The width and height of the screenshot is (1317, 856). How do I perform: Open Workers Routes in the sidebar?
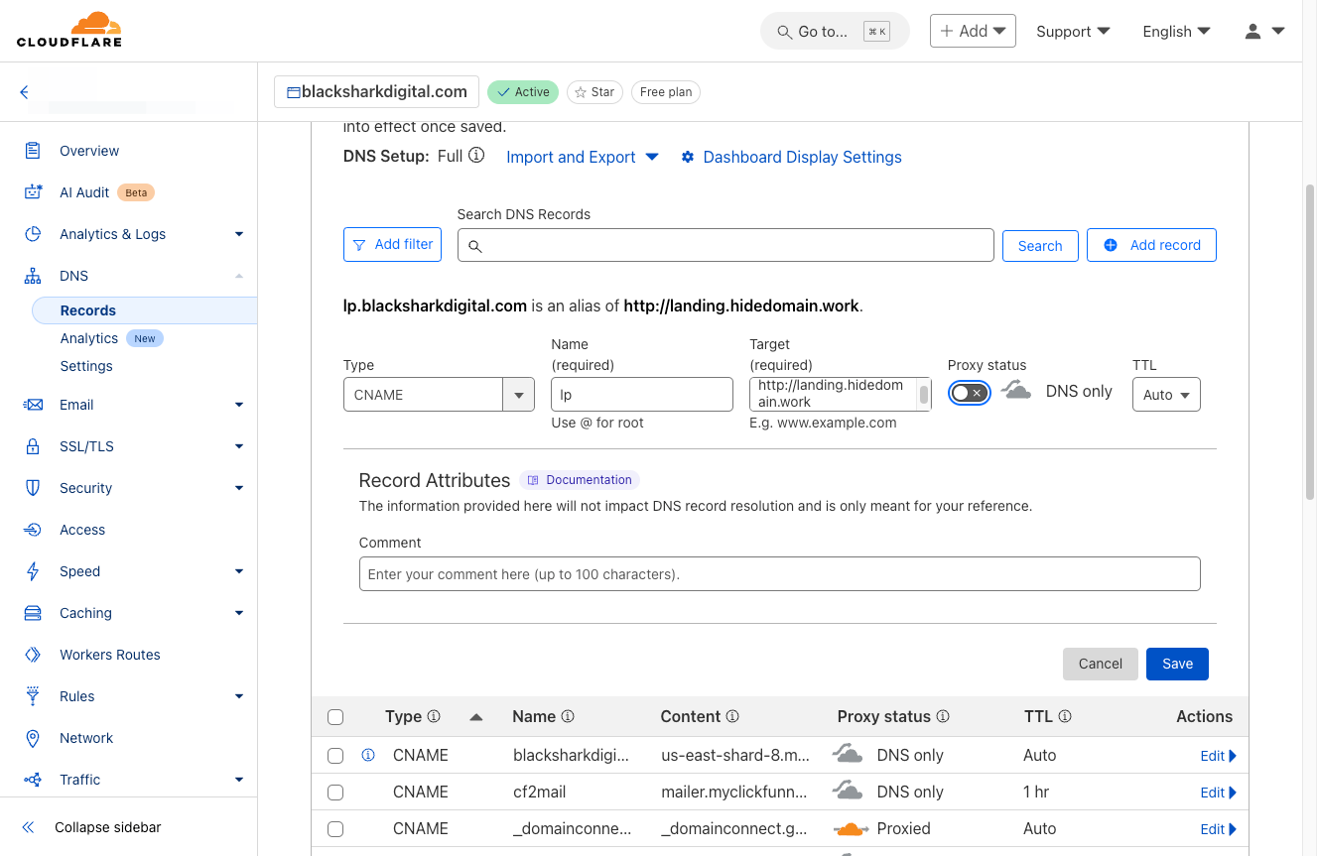pyautogui.click(x=109, y=655)
